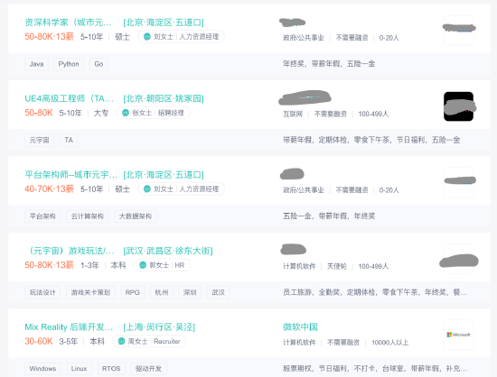This screenshot has width=497, height=377.
Task: Open Mix Reality 后端开发 job posting
Action: click(x=69, y=327)
